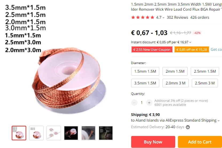View the third thumbnail showing multiple spools
Screen dimensions: 222x148
point(54,133)
